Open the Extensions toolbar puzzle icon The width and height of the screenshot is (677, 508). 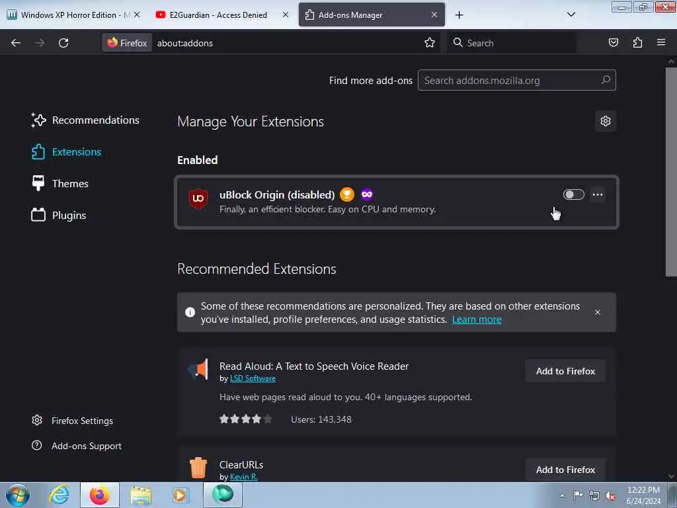click(637, 43)
